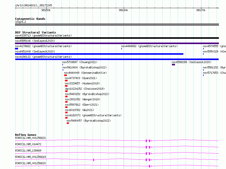Select variant label dgv1022n152 (Chaisson2019)
The height and width of the screenshot is (169, 226).
coord(85,89)
